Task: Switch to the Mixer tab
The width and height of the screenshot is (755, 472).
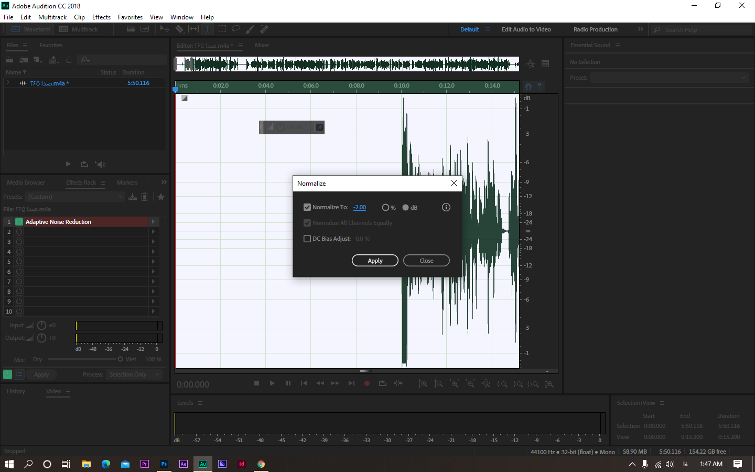Action: click(262, 45)
